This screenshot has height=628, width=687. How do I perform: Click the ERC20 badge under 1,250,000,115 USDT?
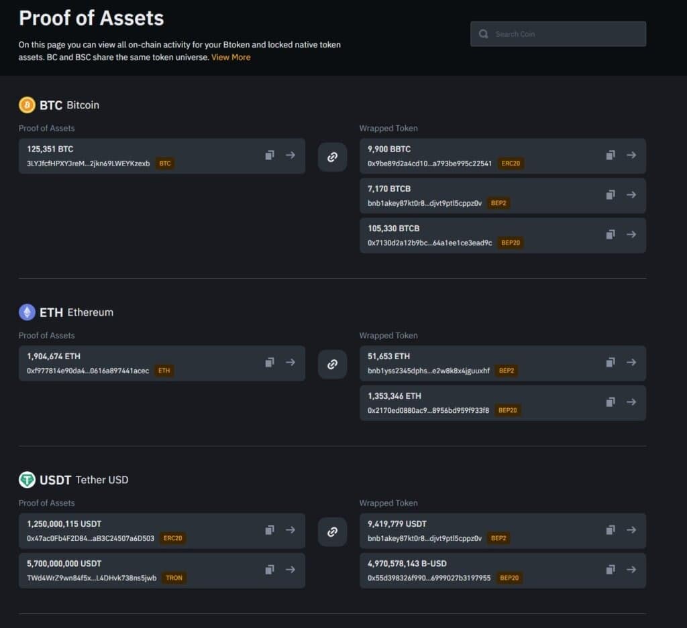pyautogui.click(x=172, y=538)
